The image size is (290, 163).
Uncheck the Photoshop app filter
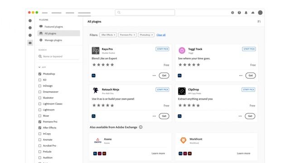40,74
